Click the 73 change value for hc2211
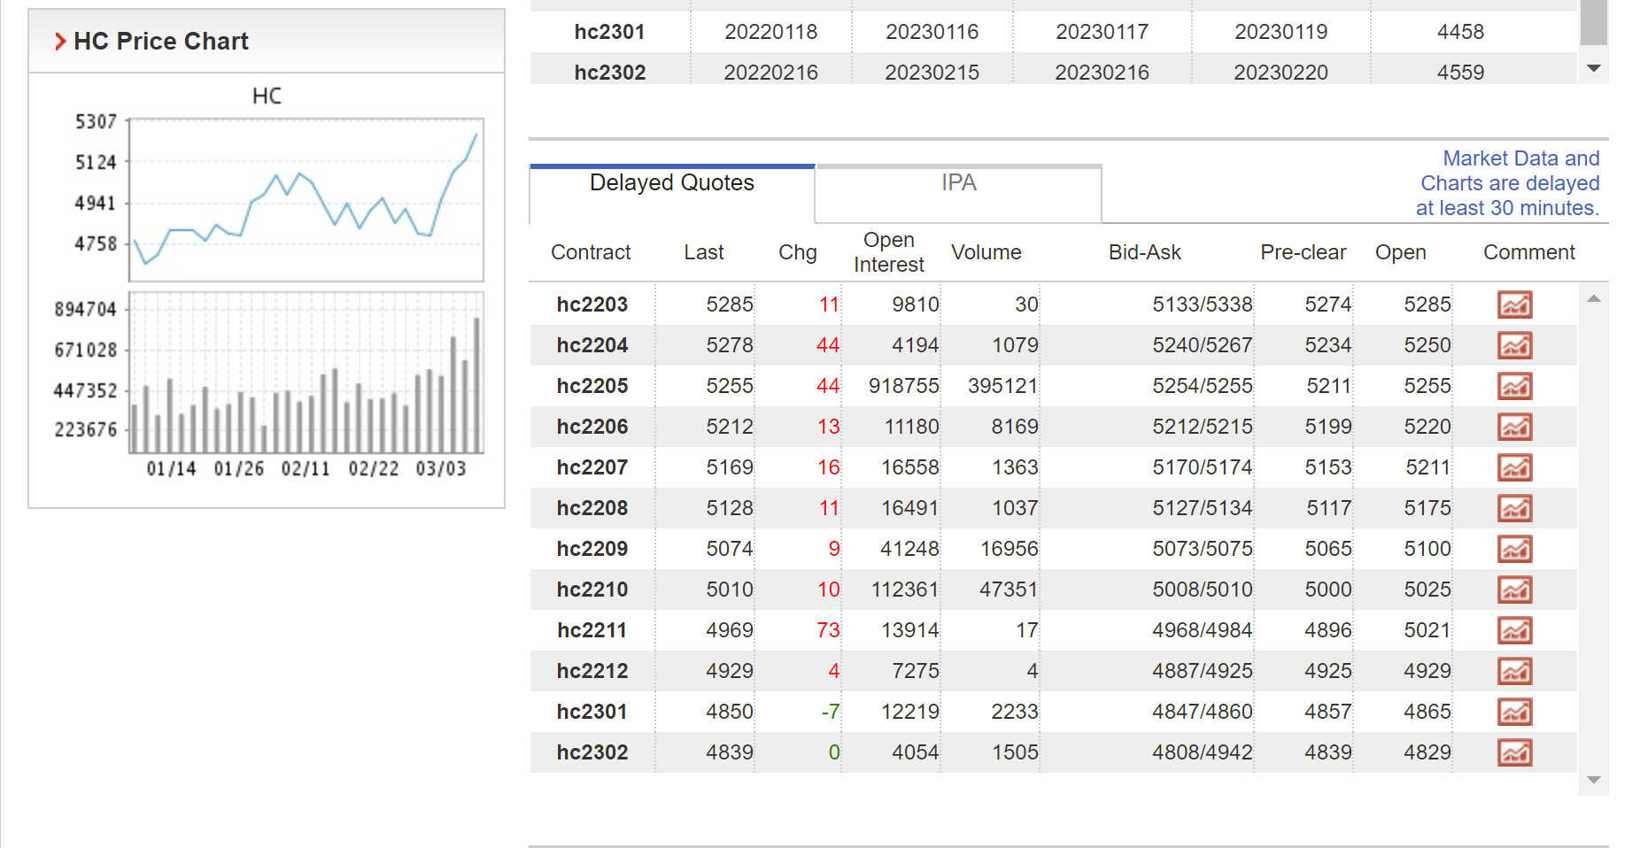The width and height of the screenshot is (1640, 848). [x=828, y=630]
